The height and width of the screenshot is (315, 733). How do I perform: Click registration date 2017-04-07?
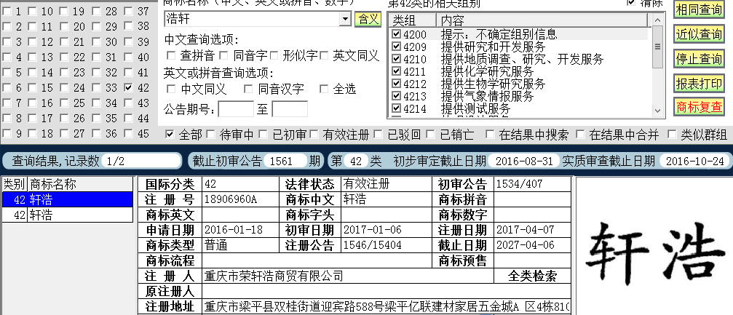coord(525,230)
